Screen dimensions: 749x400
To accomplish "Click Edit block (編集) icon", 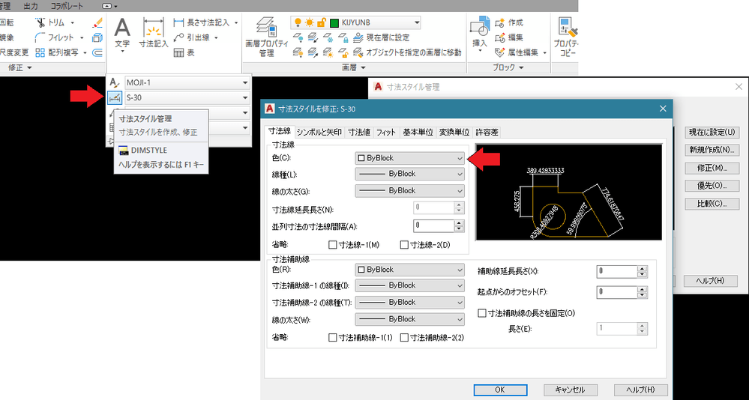I will (500, 37).
